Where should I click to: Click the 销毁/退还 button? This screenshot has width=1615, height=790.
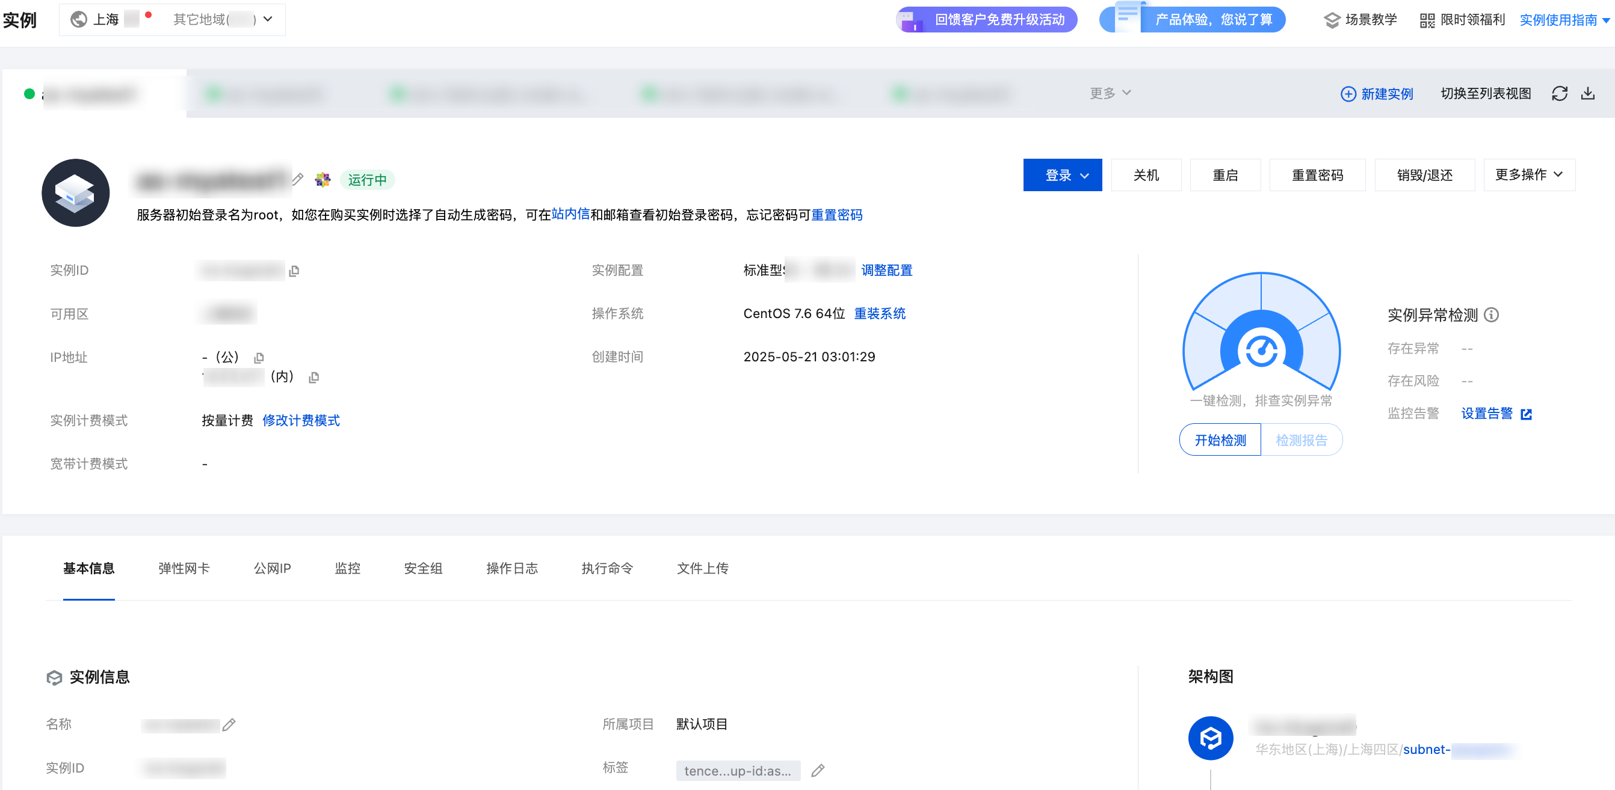pos(1424,175)
